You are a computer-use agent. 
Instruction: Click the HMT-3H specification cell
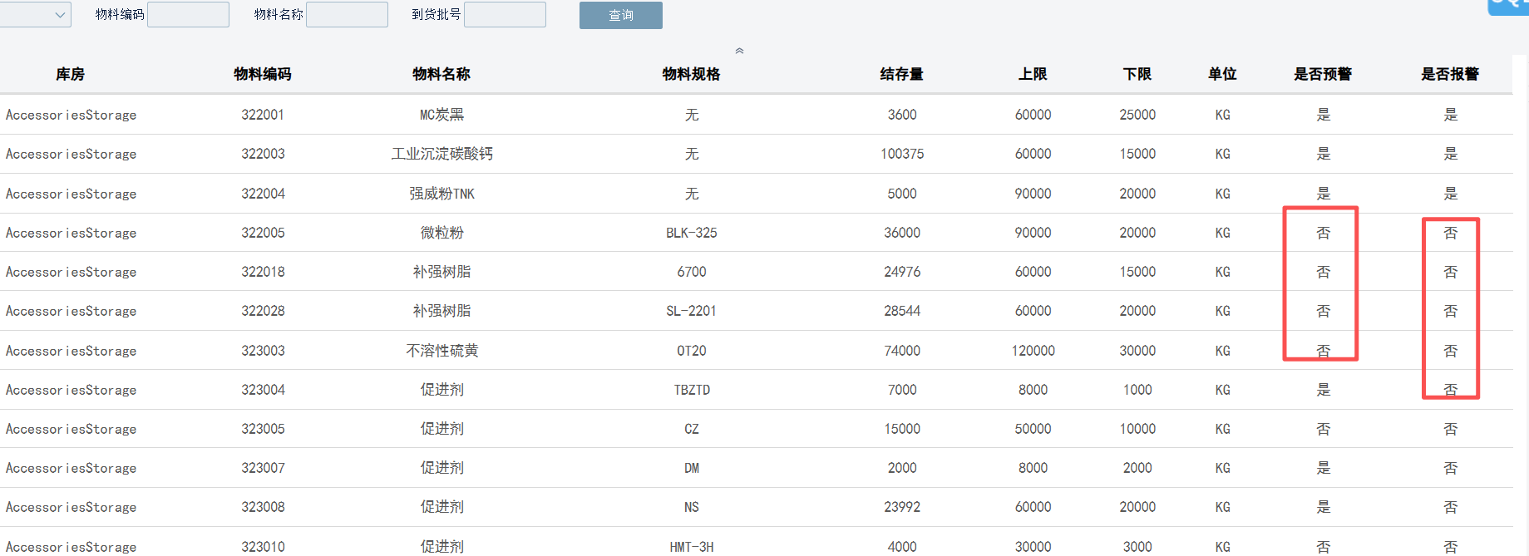691,547
